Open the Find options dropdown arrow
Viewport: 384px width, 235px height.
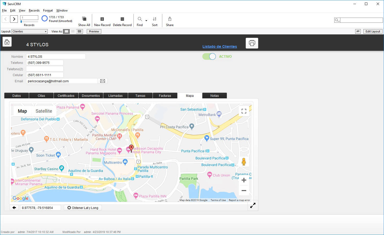pos(146,20)
